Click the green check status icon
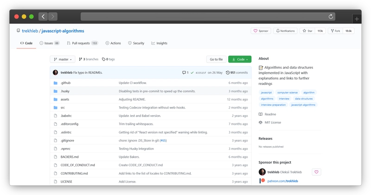The width and height of the screenshot is (371, 195). 192,72
